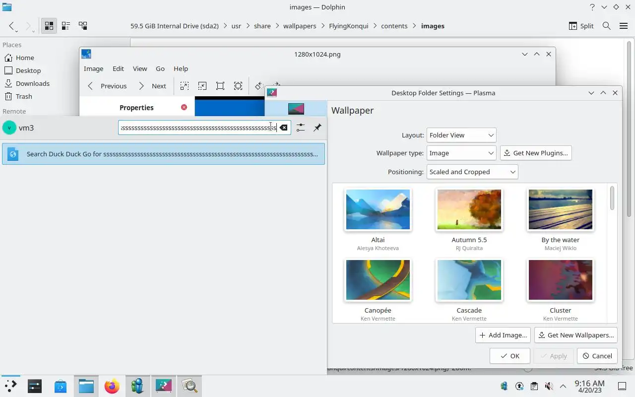The height and width of the screenshot is (397, 635).
Task: Click the help question mark in Dolphin title bar
Action: click(x=592, y=7)
